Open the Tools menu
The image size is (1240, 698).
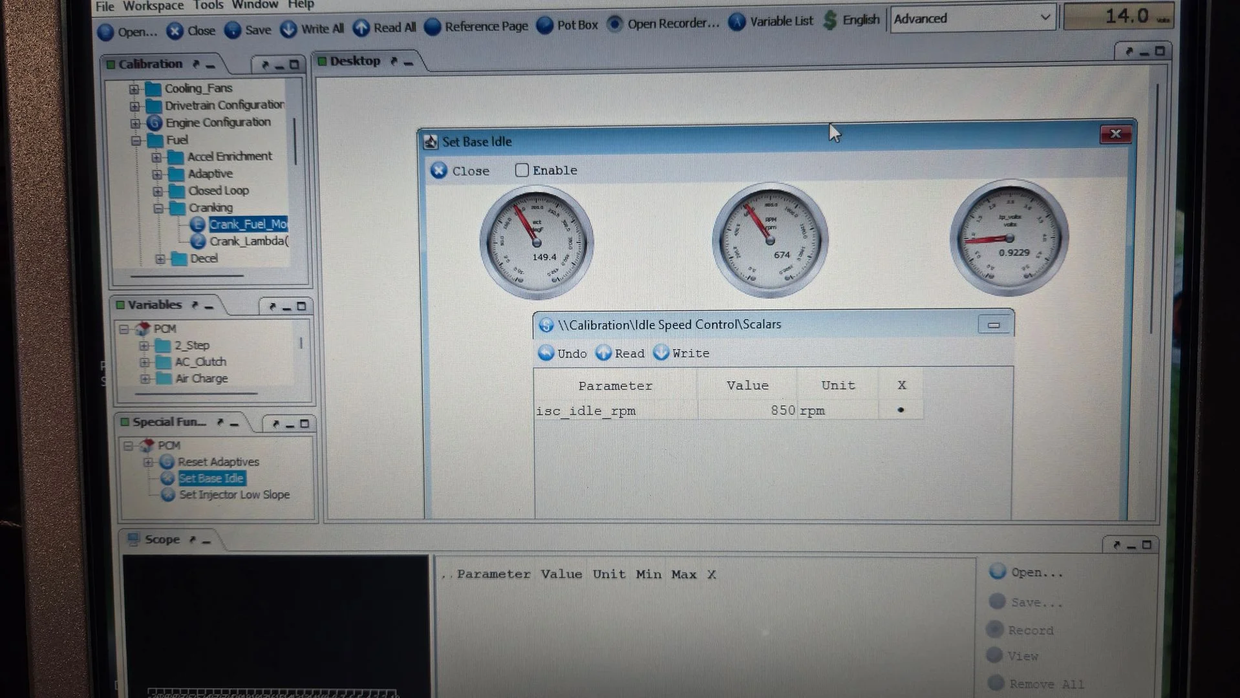pos(208,5)
